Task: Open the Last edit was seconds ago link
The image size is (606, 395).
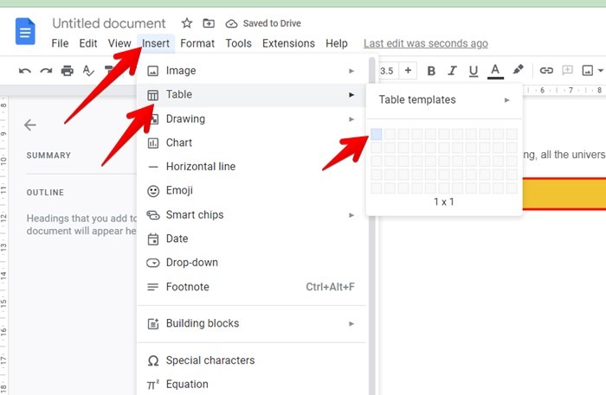Action: point(426,43)
